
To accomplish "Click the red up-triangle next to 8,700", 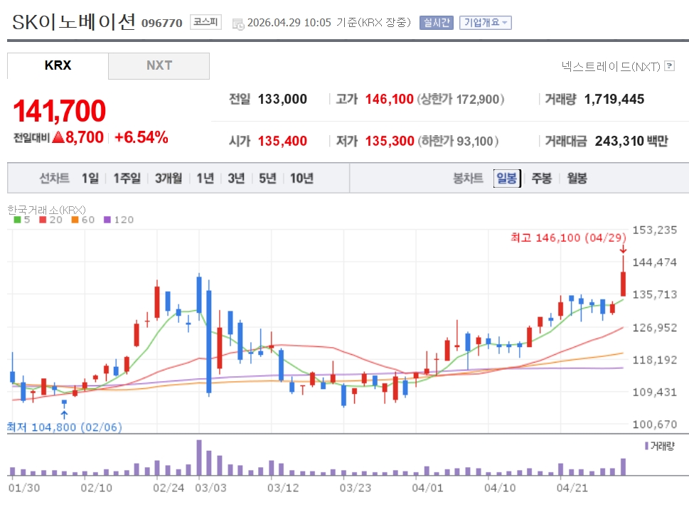I will click(58, 137).
